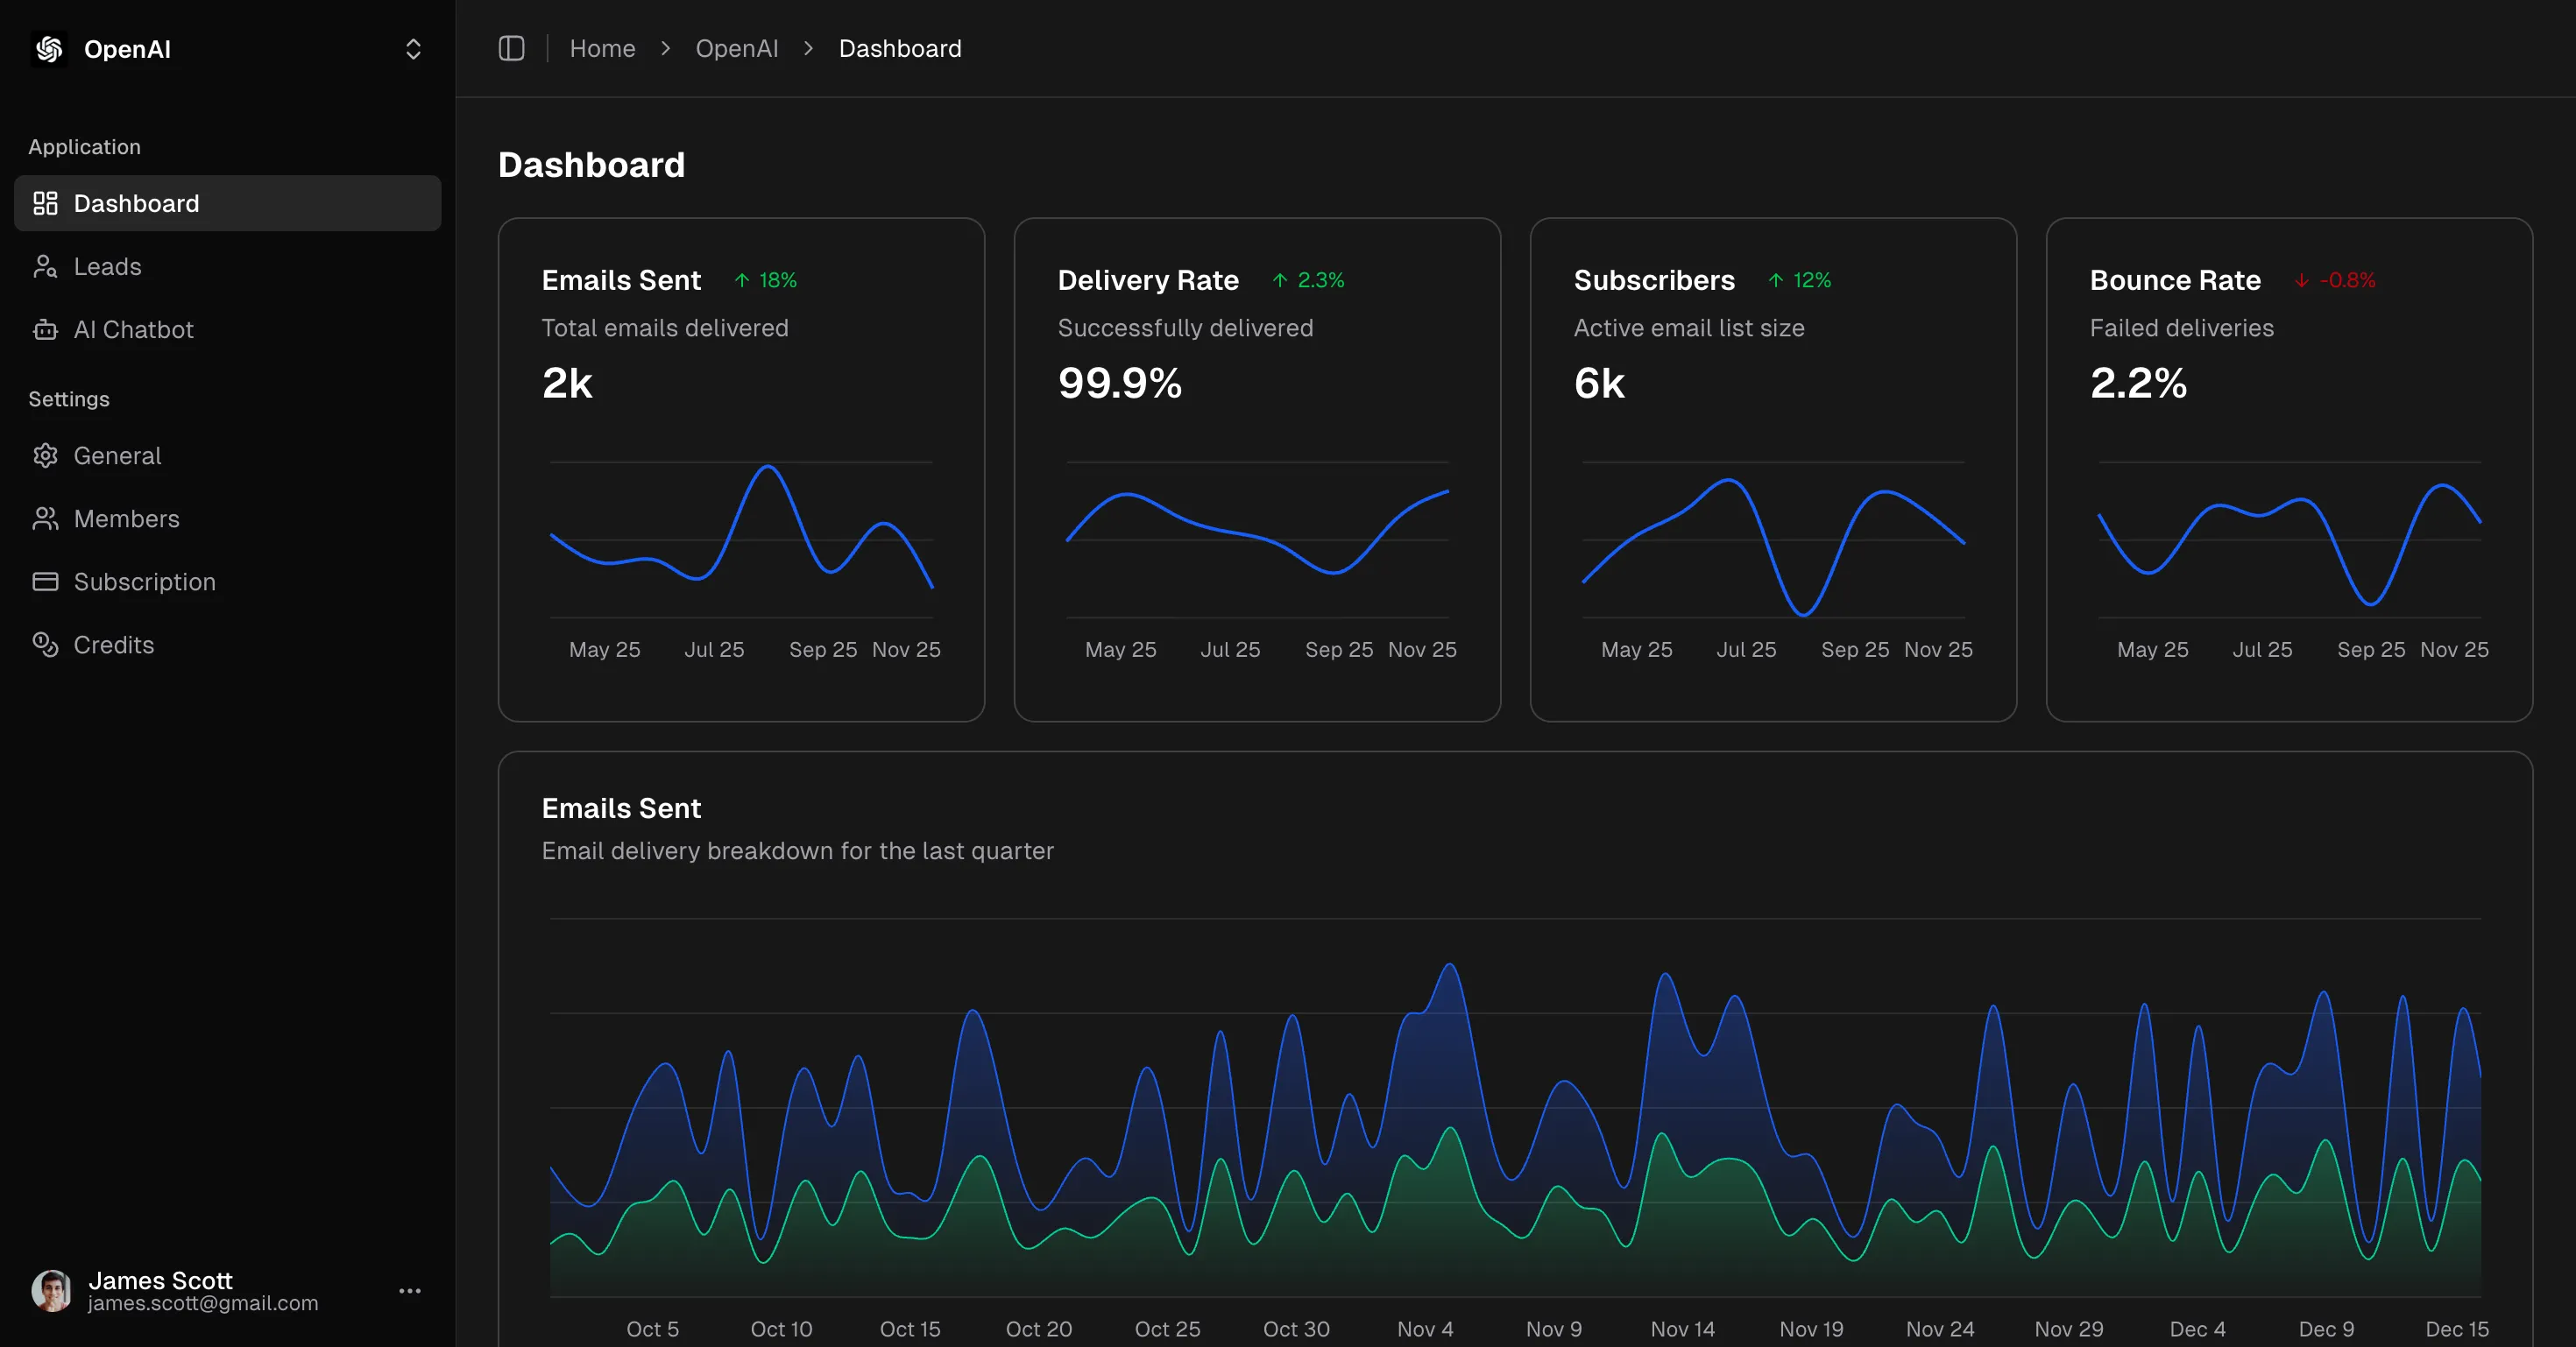
Task: Click the Credits icon in sidebar
Action: pyautogui.click(x=45, y=645)
